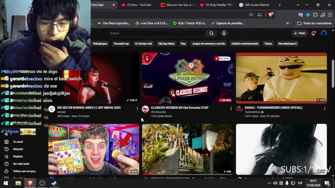
Task: Play the Clasicos Vecinos live thumbnail
Action: click(x=187, y=78)
